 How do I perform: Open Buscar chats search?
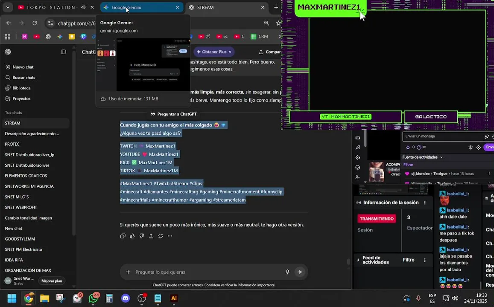click(x=20, y=77)
